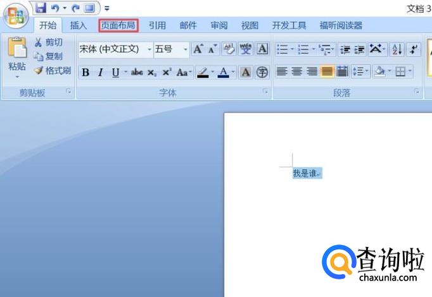Open the undo history dropdown arrow
Image resolution: width=432 pixels, height=297 pixels.
pos(65,8)
